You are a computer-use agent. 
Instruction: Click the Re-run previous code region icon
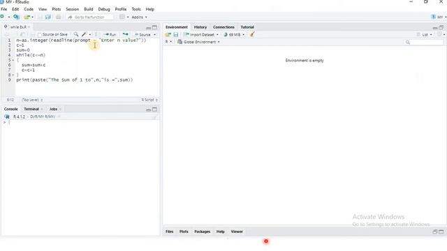pos(126,34)
